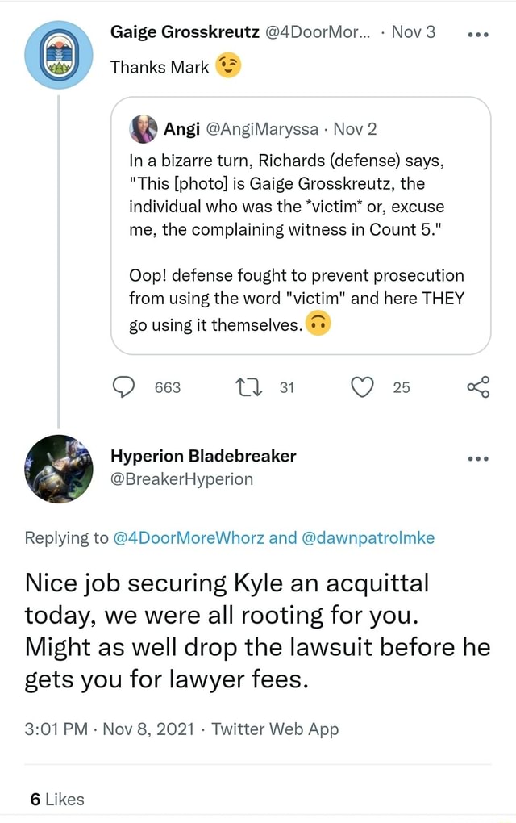Click the Twitter Web App source link

(274, 729)
